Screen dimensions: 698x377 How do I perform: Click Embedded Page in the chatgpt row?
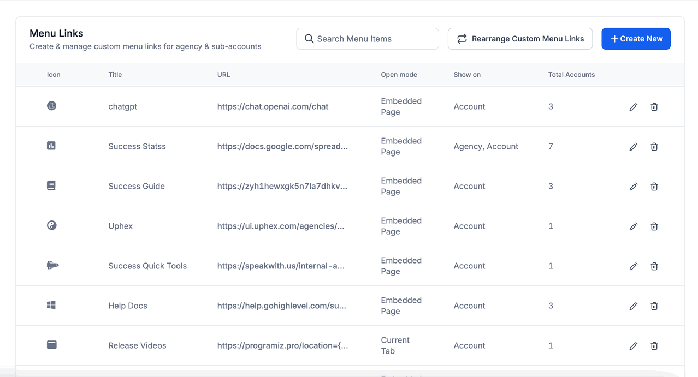click(x=401, y=107)
